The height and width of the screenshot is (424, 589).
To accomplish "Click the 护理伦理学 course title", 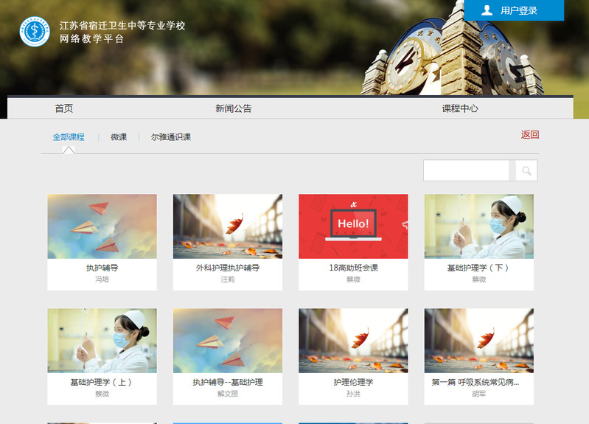I will click(x=353, y=383).
